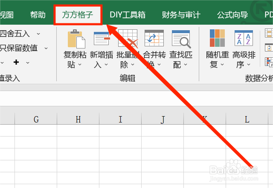Select the 财务与审计 tab
This screenshot has height=188, width=273.
pyautogui.click(x=181, y=15)
